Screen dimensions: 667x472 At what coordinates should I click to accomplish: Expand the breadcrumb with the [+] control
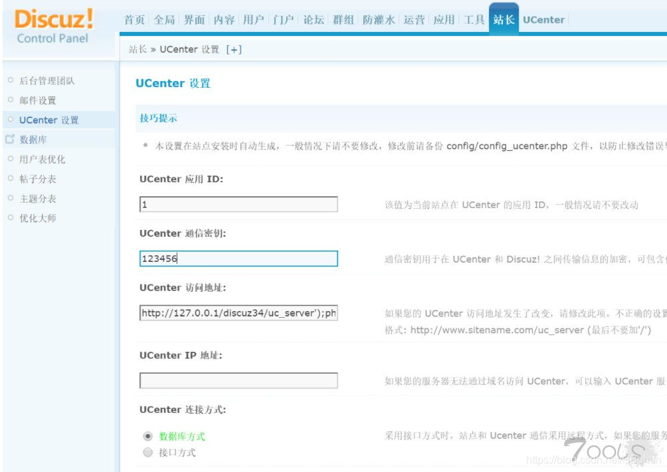point(232,49)
